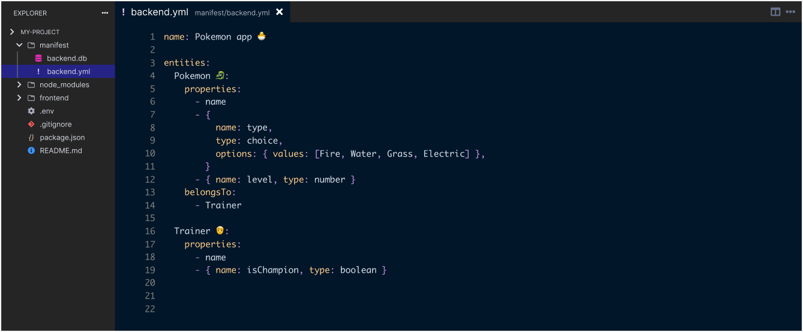Open the README.md file

[61, 150]
